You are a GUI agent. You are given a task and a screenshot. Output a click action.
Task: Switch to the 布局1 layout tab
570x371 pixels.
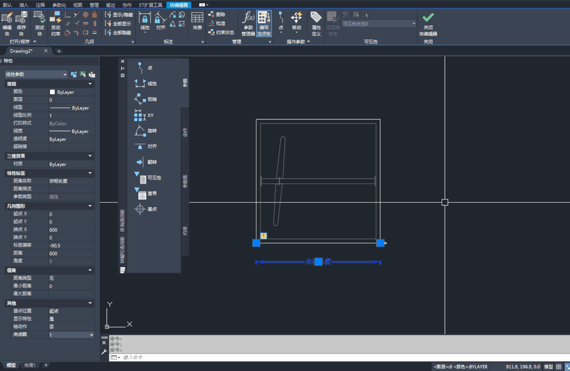pos(29,364)
